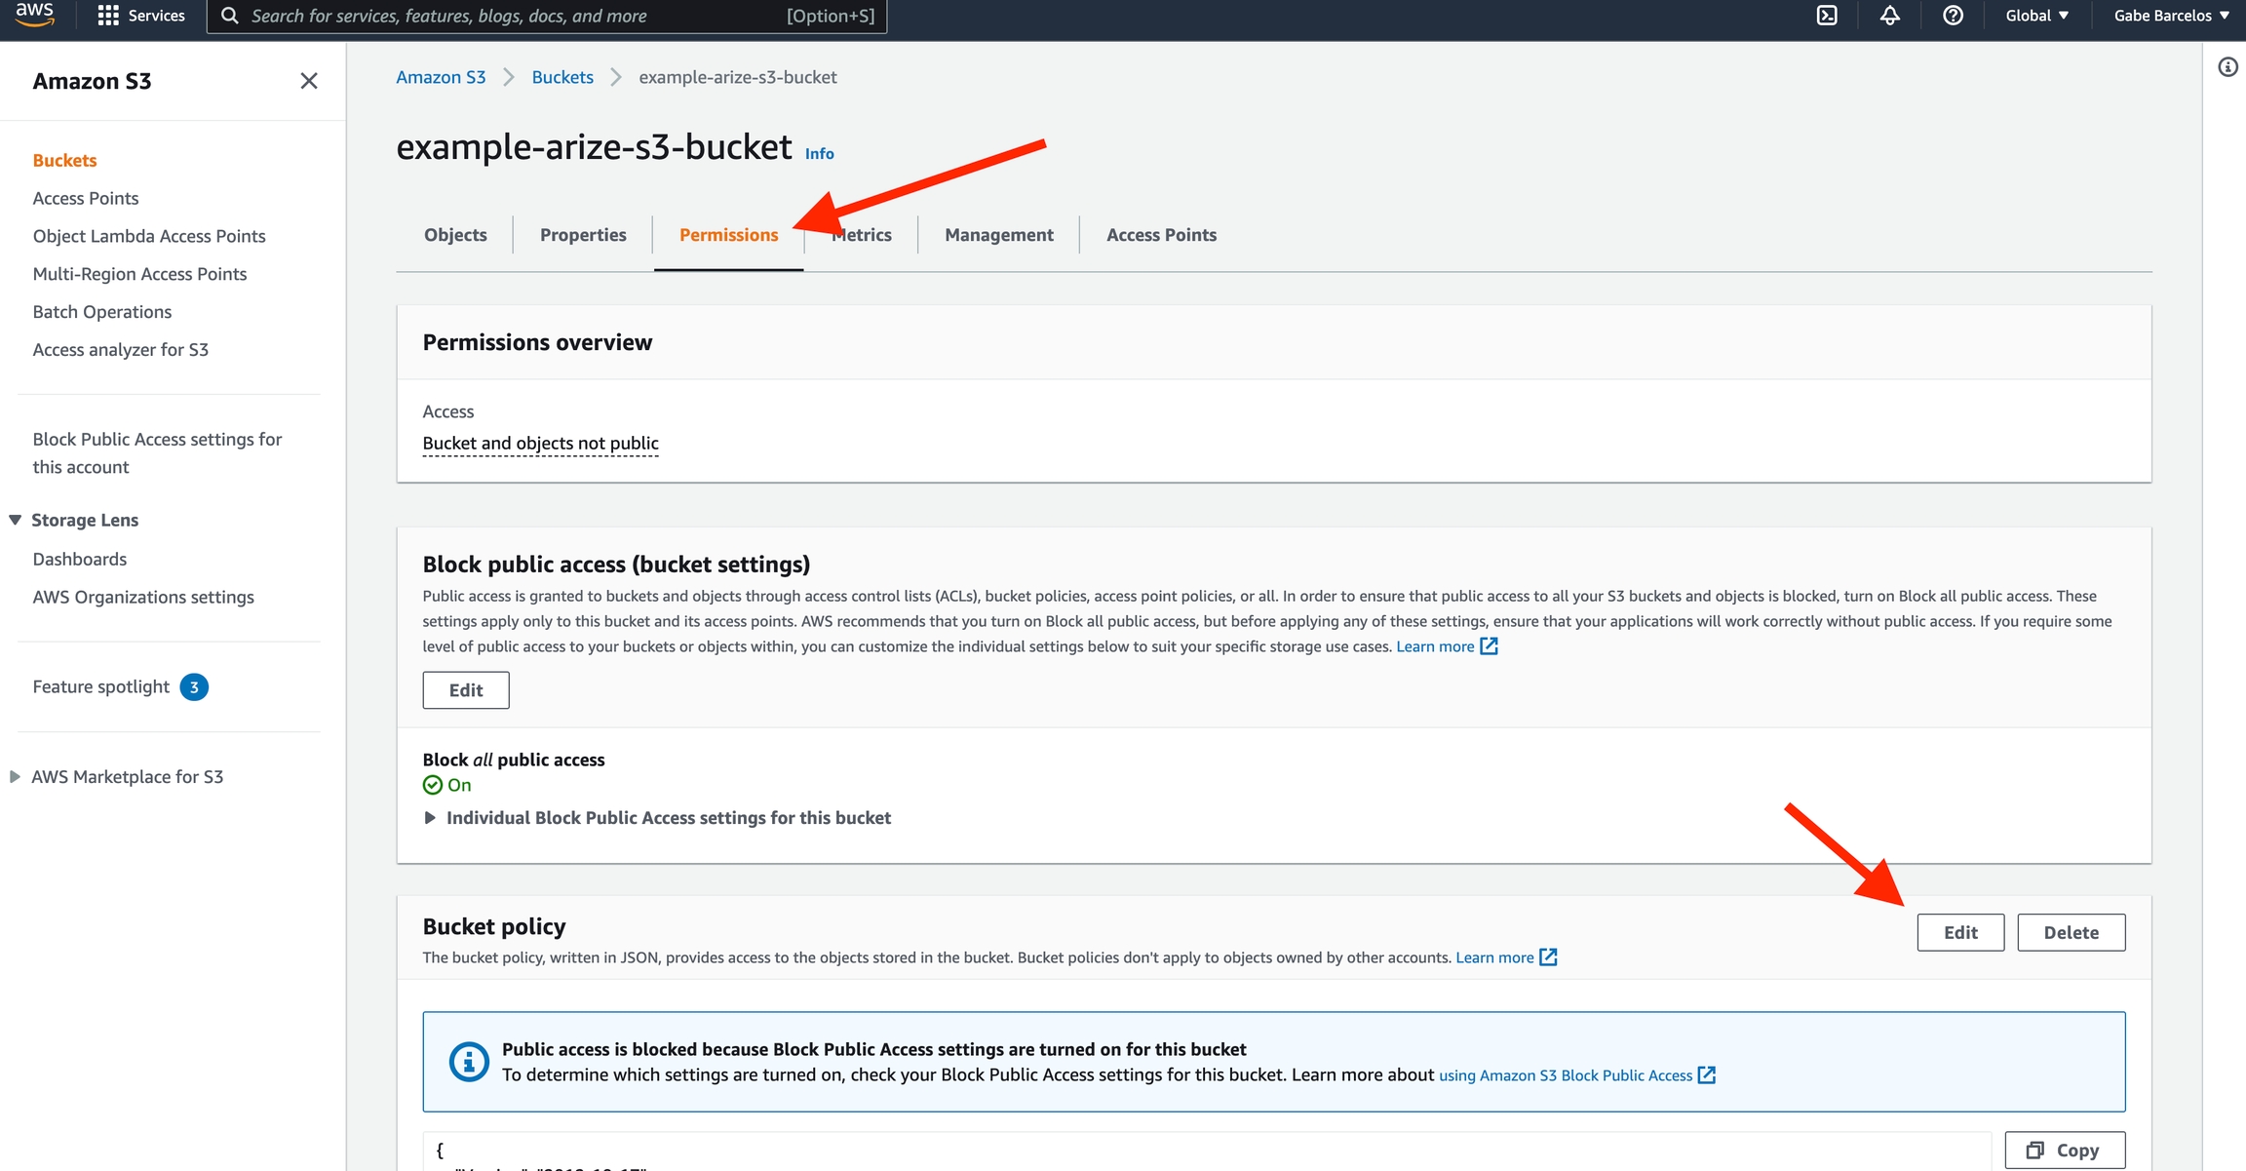
Task: Open the help question mark icon
Action: pos(1953,16)
